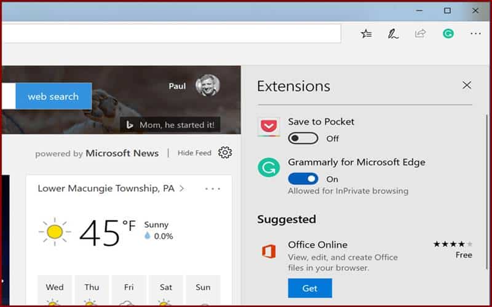
Task: Click the sun weather icon
Action: (x=55, y=232)
